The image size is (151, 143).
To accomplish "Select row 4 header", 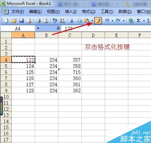I will [6, 59].
